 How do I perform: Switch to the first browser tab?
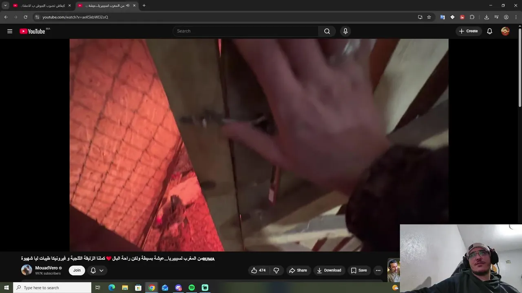point(41,6)
